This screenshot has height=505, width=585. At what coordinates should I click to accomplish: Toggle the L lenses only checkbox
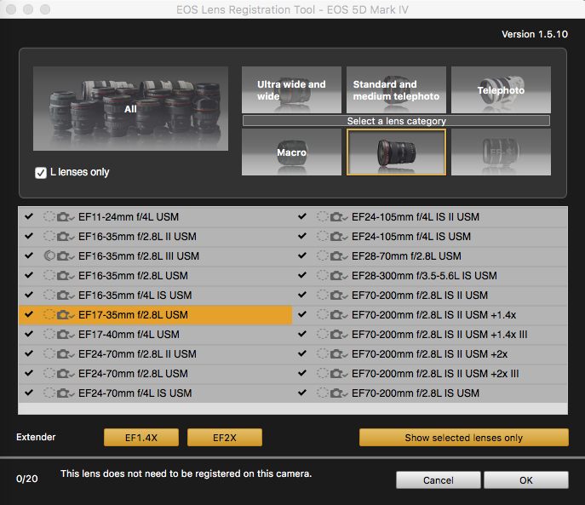coord(41,172)
